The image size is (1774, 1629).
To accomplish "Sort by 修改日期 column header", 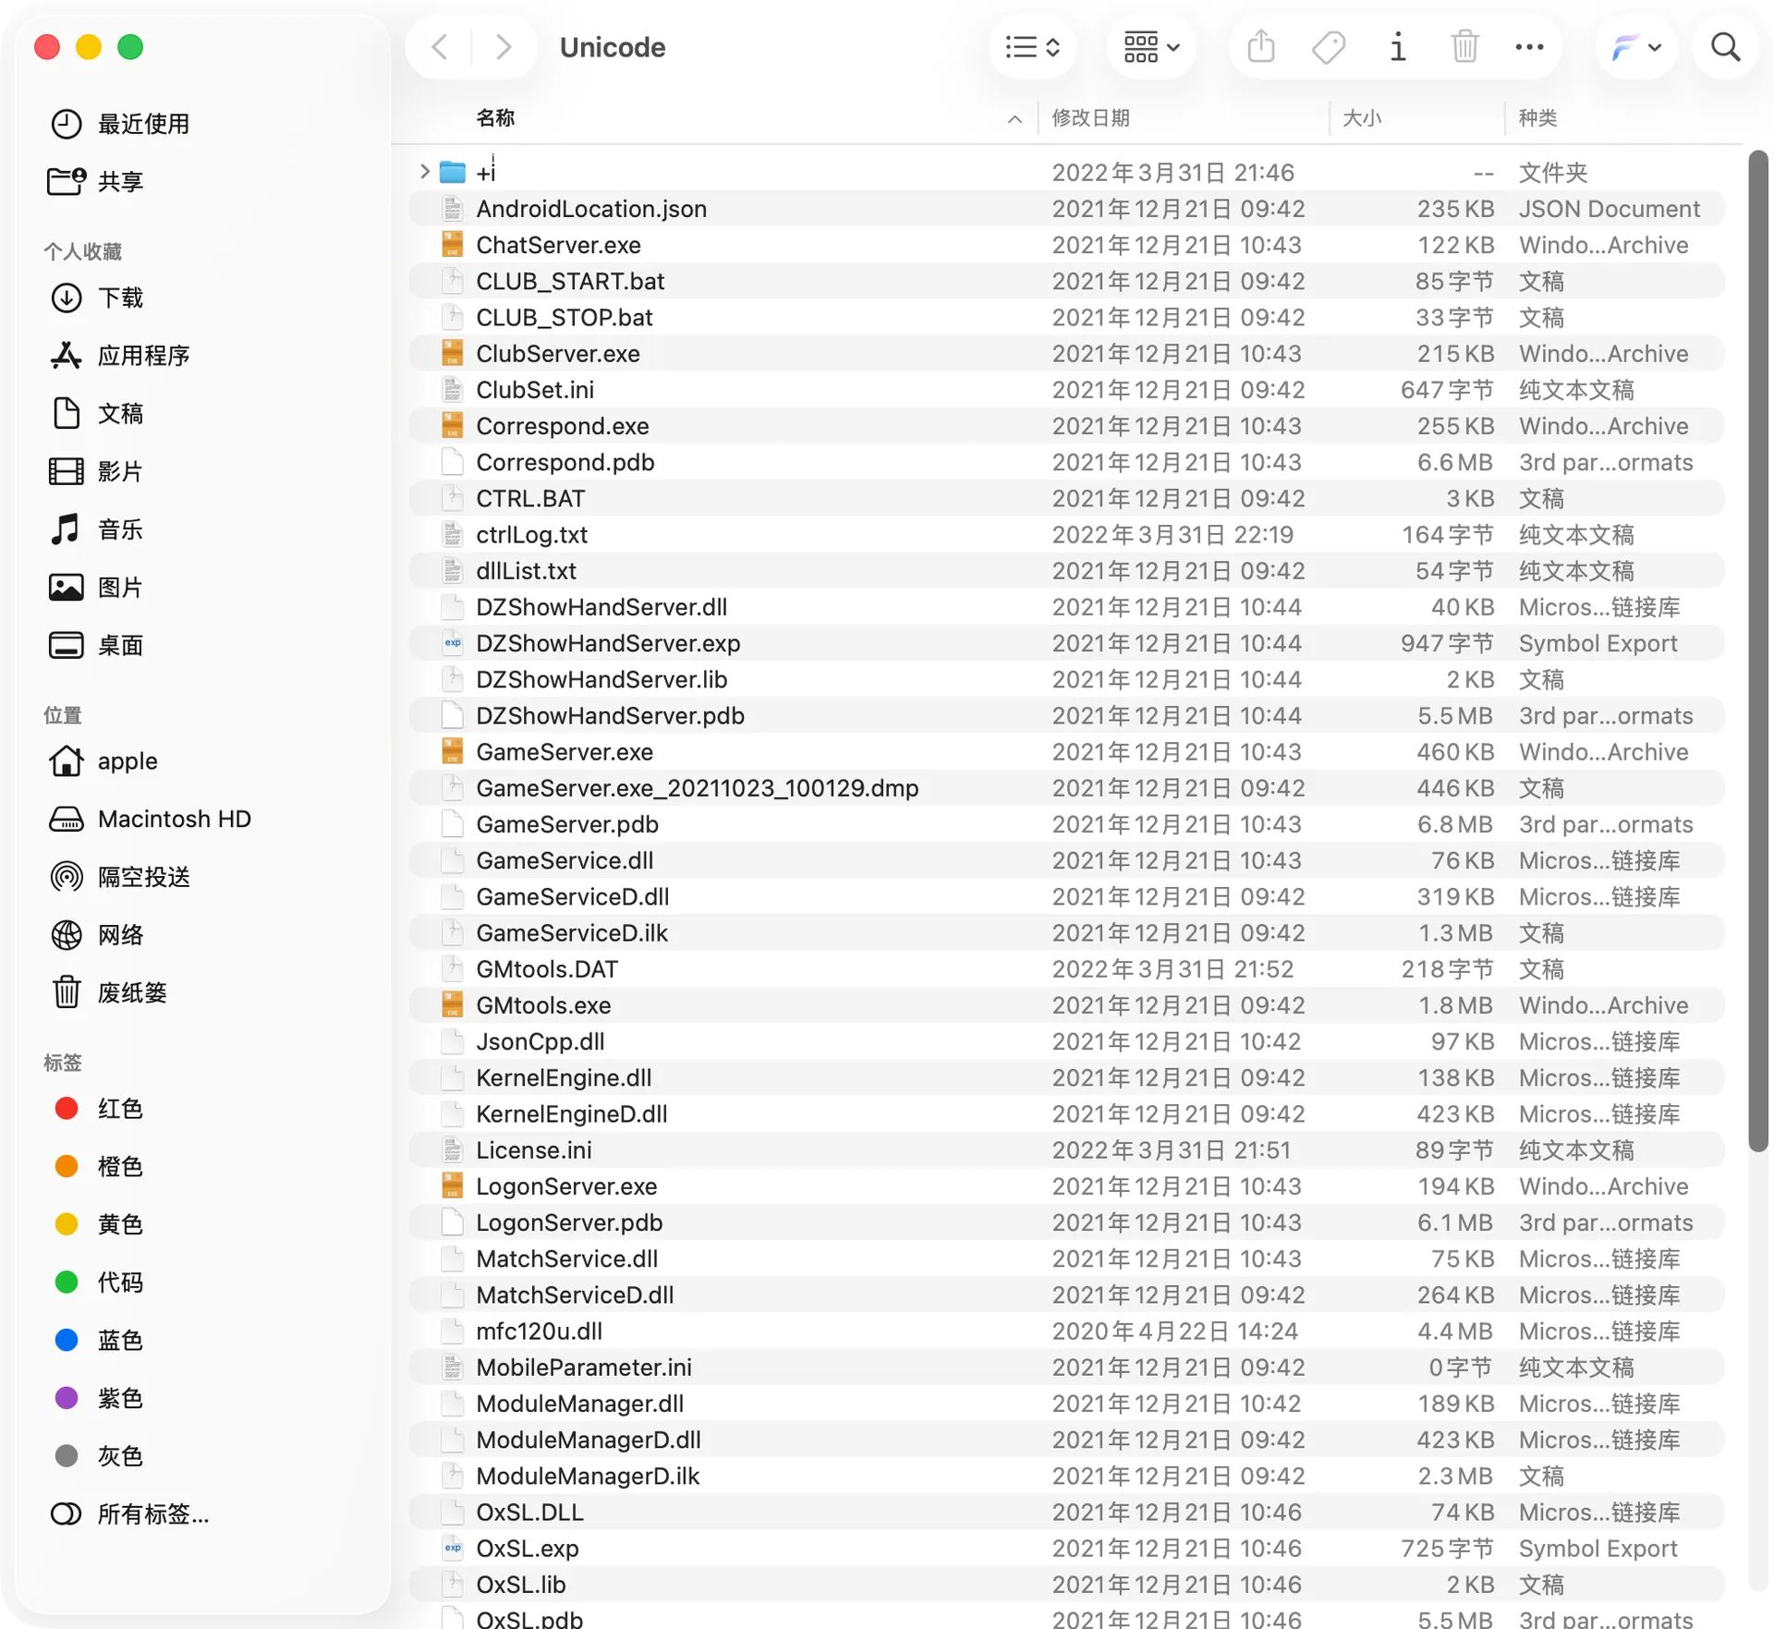I will 1090,118.
